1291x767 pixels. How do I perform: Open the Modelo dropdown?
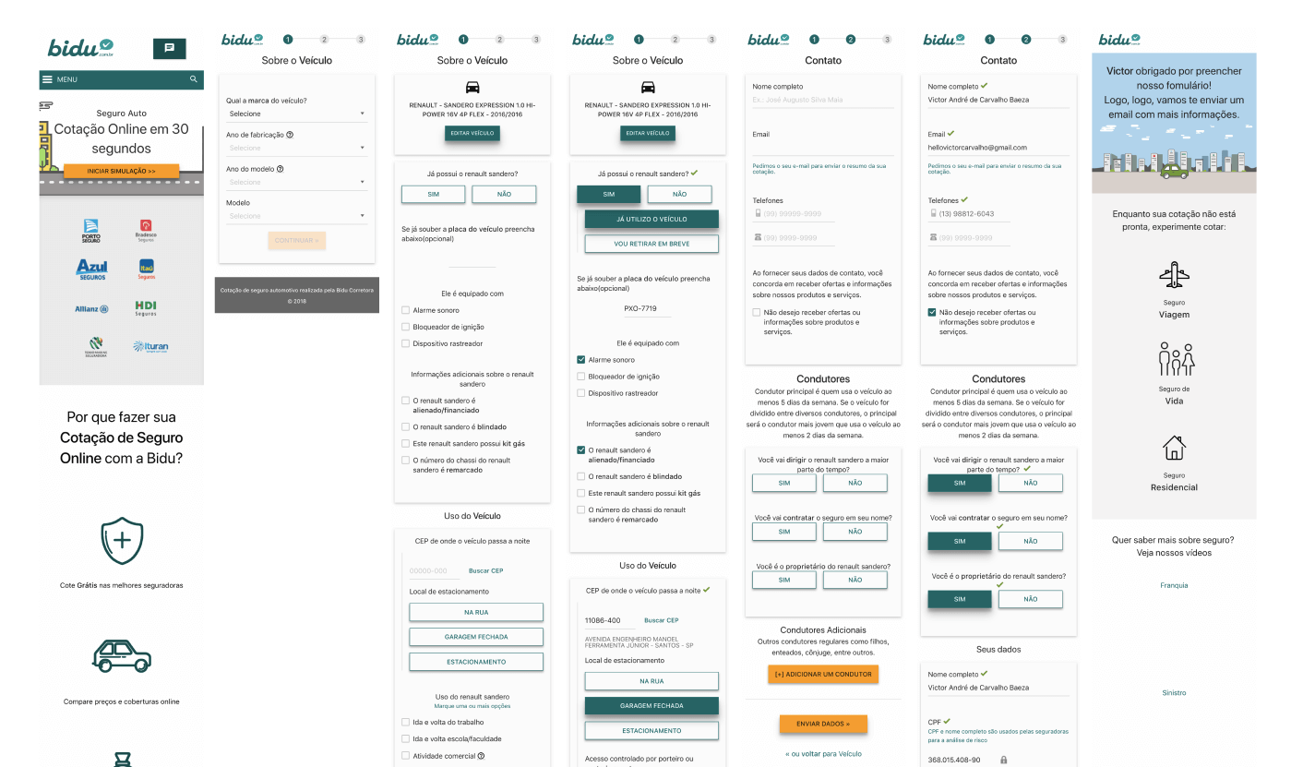296,216
